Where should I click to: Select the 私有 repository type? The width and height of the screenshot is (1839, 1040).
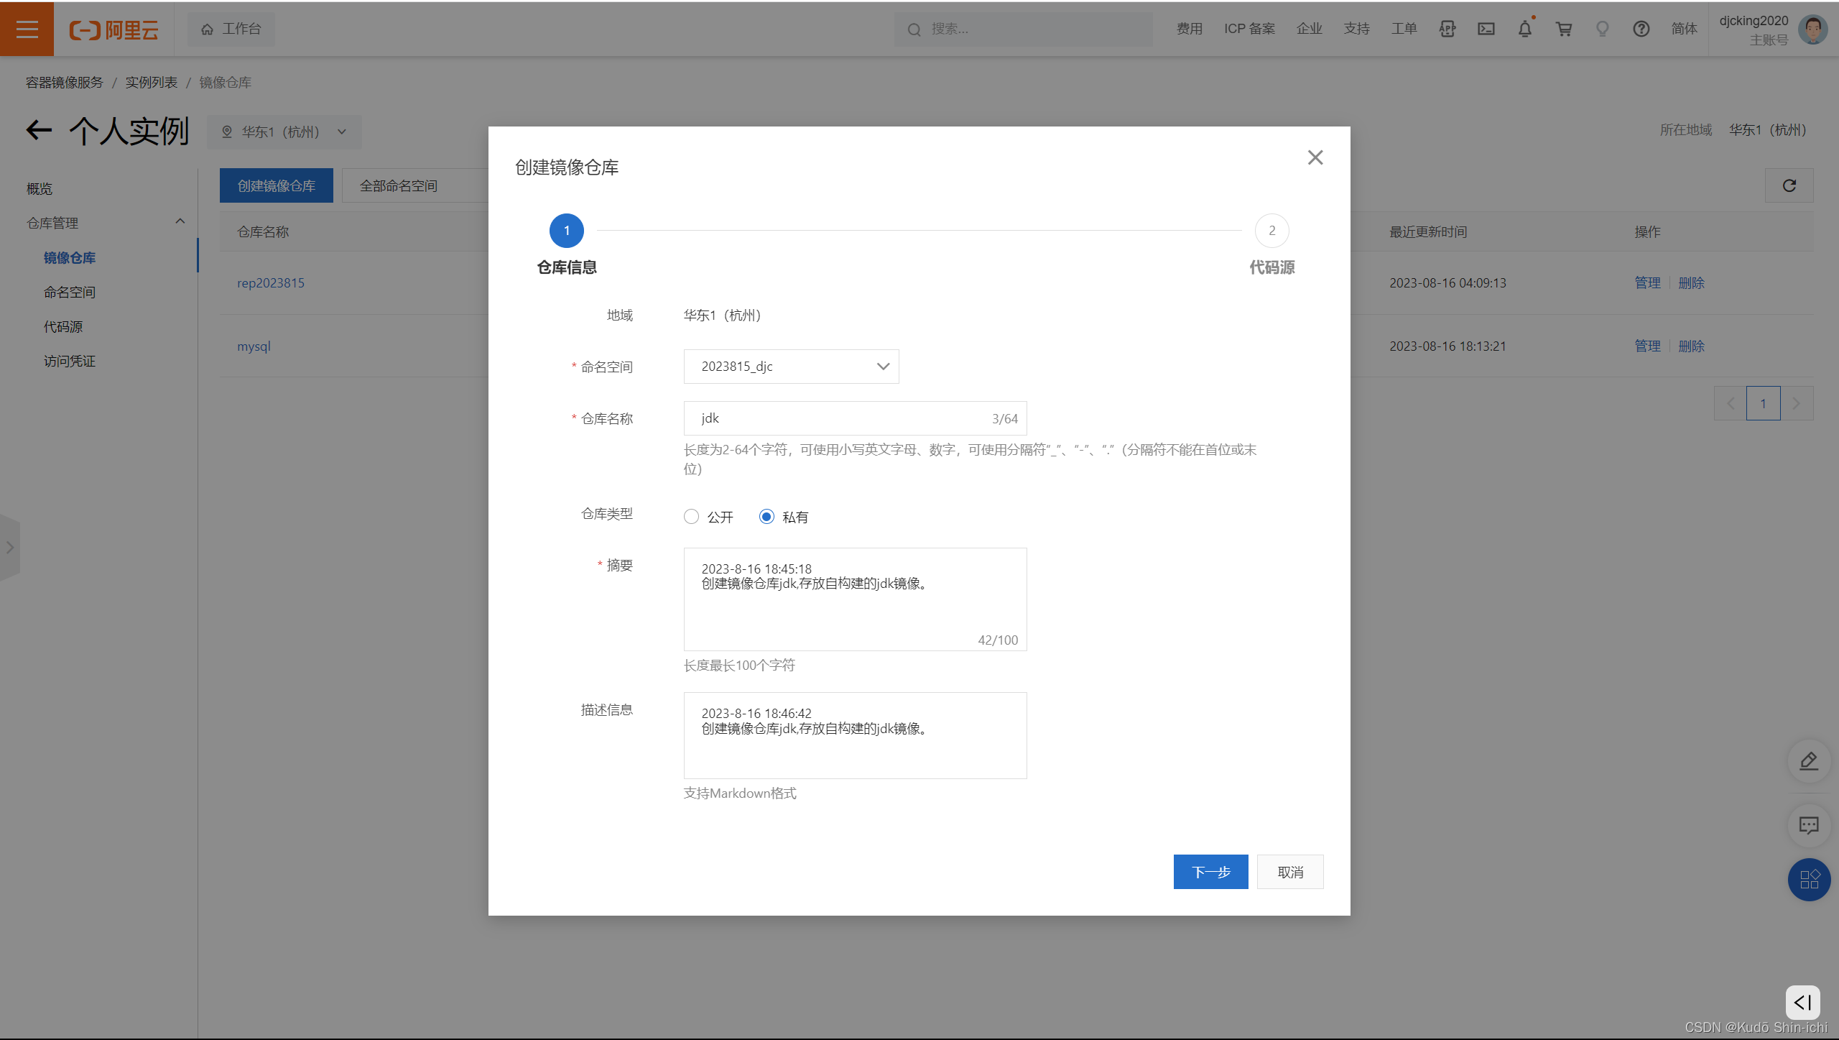(766, 517)
